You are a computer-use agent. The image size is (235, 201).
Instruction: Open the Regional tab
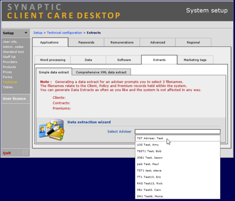pyautogui.click(x=193, y=42)
